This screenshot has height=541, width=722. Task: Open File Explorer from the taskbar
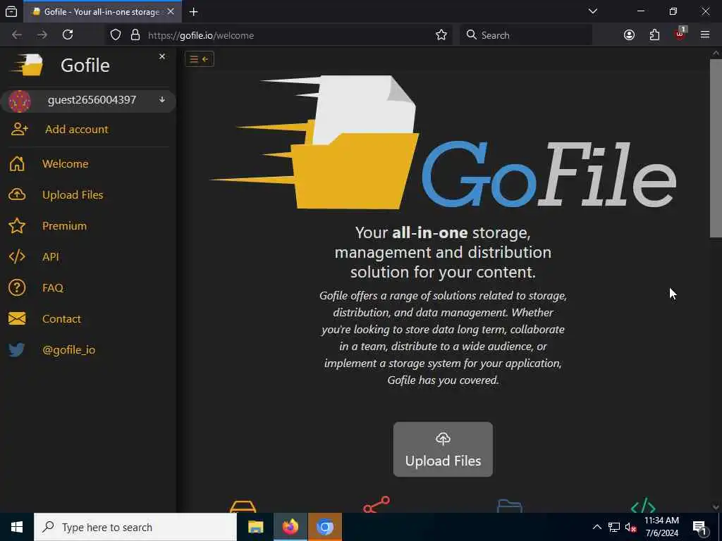[x=255, y=527]
